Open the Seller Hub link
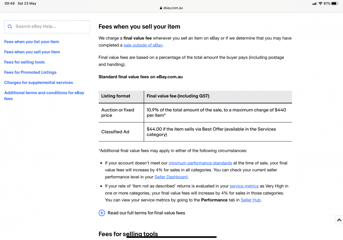 [x=251, y=200]
